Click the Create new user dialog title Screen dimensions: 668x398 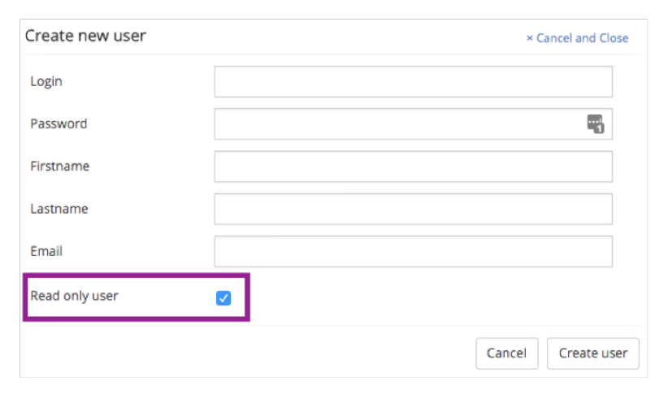click(x=85, y=36)
